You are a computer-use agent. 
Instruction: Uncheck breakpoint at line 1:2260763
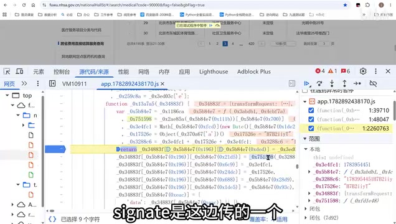311,128
